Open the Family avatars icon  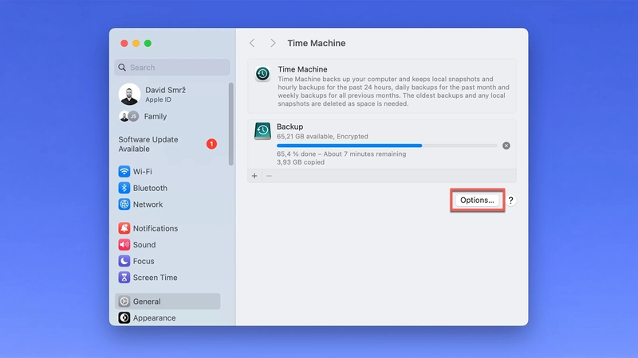point(128,116)
